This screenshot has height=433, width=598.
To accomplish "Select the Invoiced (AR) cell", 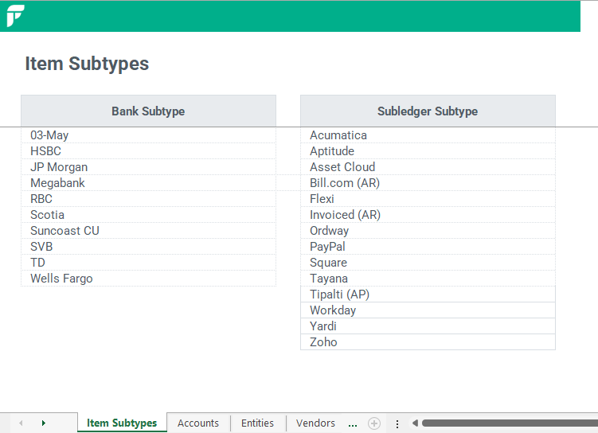I will click(x=428, y=215).
